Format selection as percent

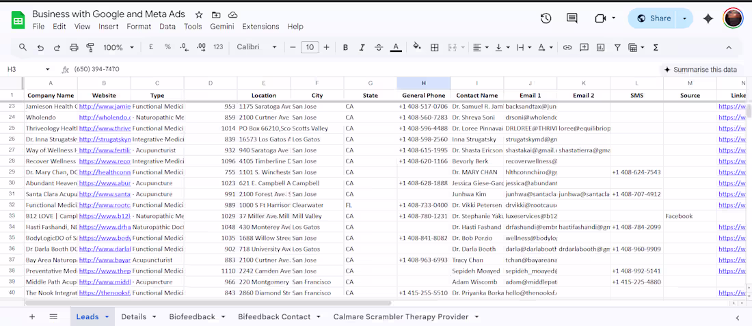pyautogui.click(x=167, y=47)
